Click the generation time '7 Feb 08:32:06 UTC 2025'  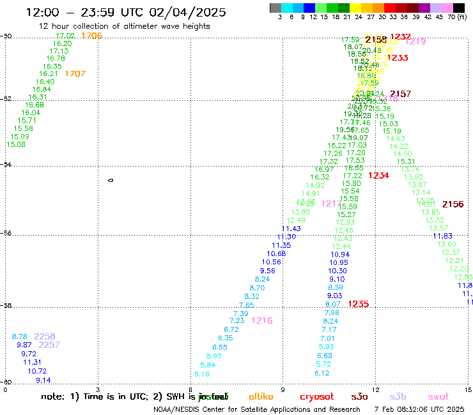tap(419, 409)
